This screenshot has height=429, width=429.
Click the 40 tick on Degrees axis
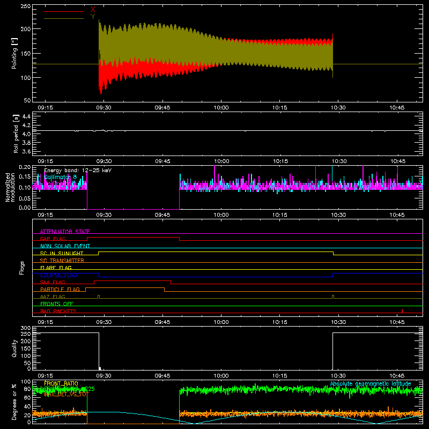point(27,407)
